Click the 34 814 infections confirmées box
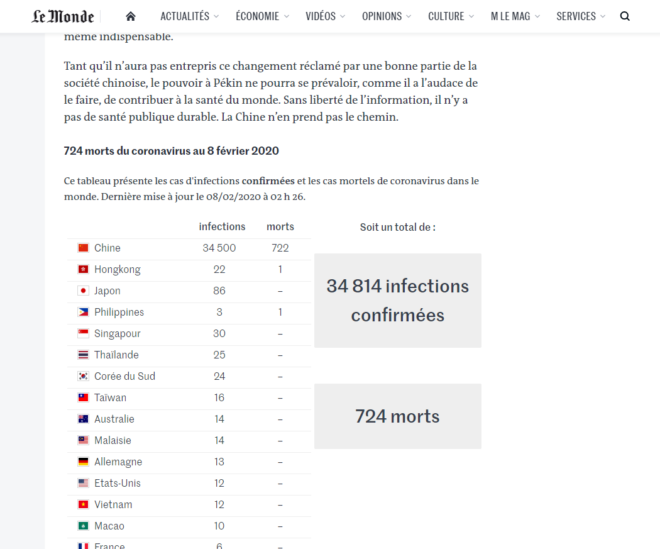 point(397,301)
